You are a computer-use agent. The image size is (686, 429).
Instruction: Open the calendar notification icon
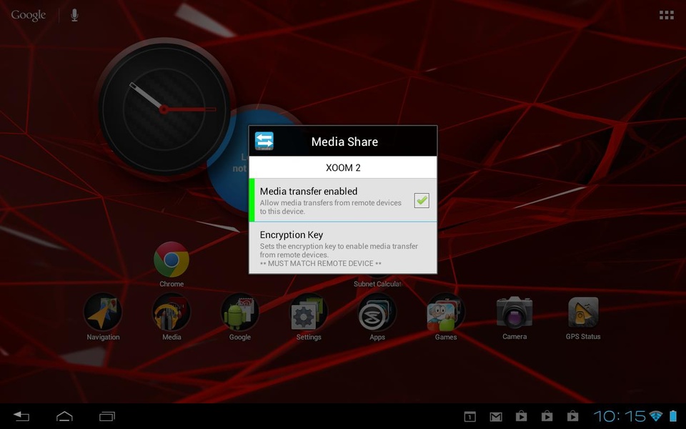(x=469, y=416)
